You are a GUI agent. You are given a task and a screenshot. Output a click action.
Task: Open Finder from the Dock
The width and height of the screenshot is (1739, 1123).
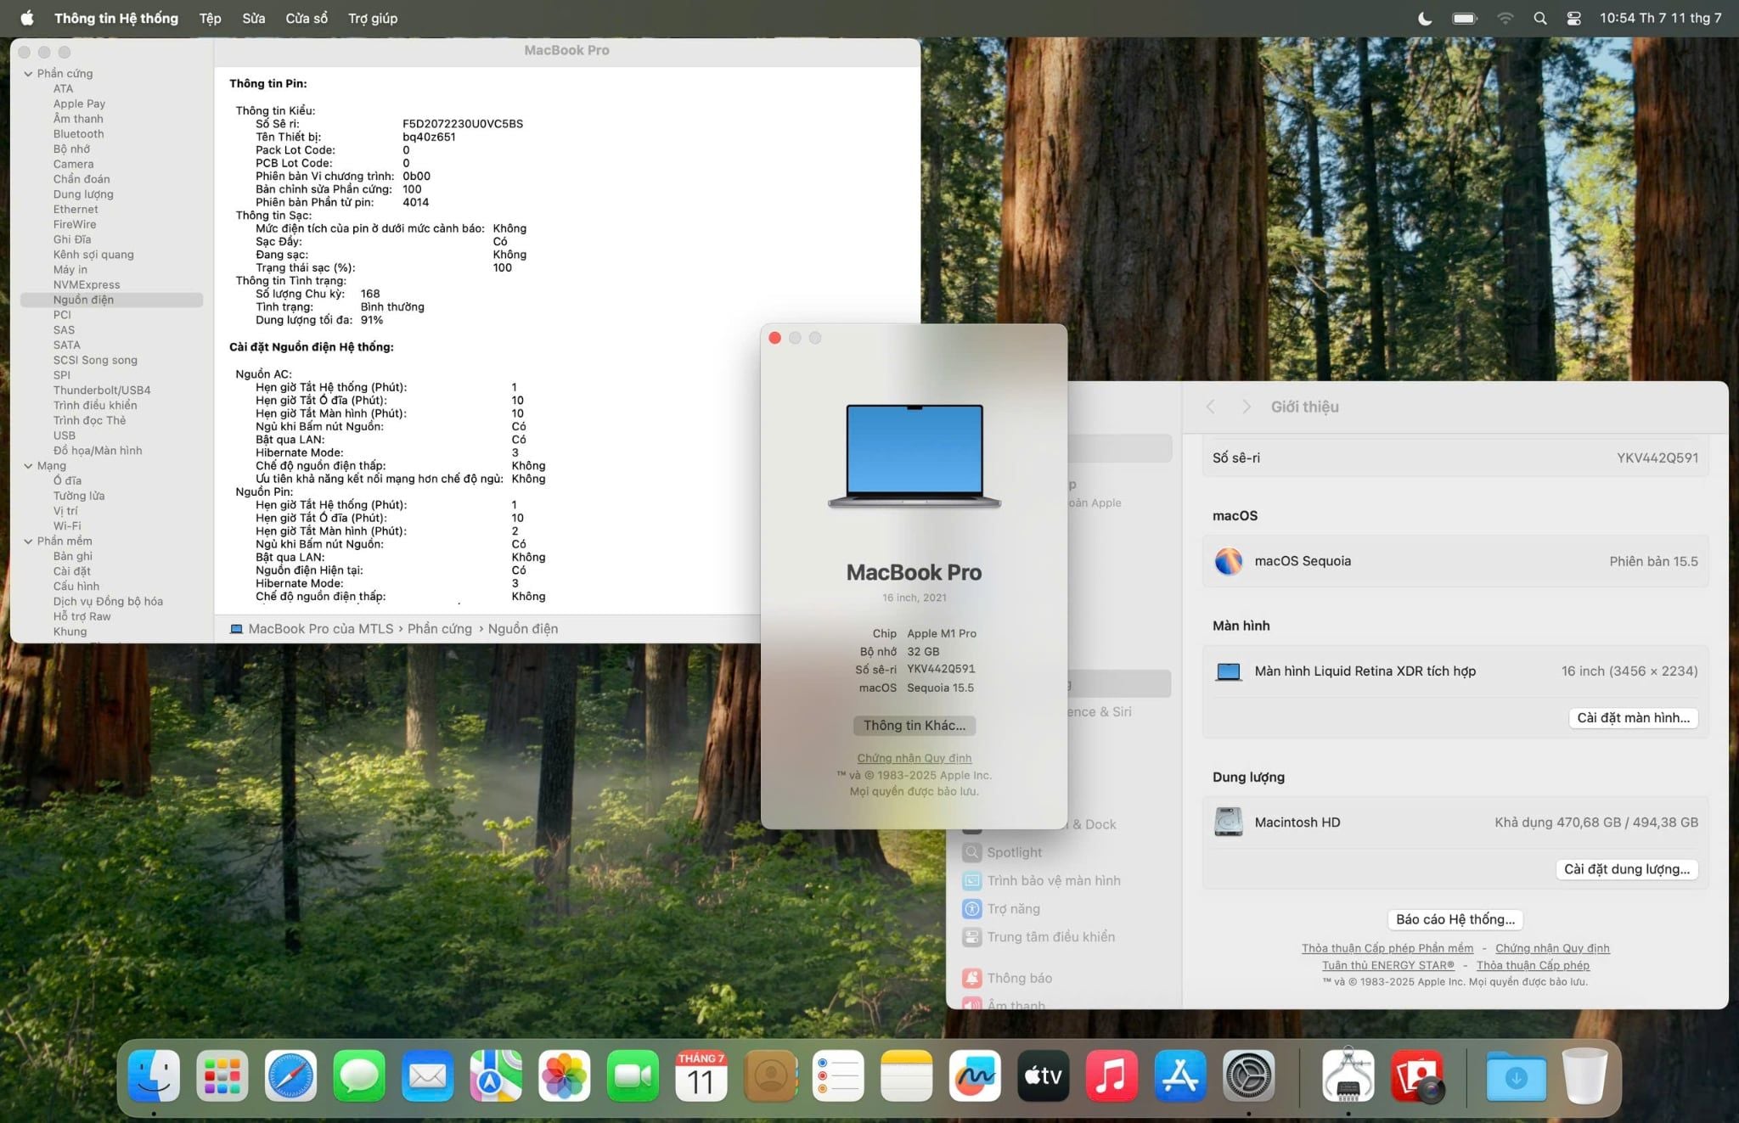click(x=154, y=1075)
